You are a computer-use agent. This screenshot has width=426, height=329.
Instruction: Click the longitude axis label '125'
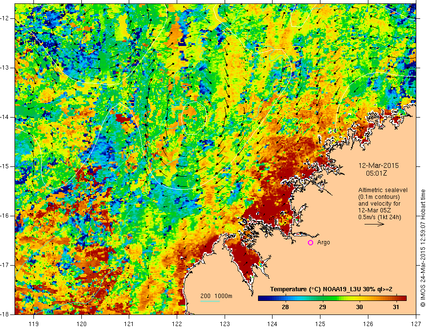[320, 324]
